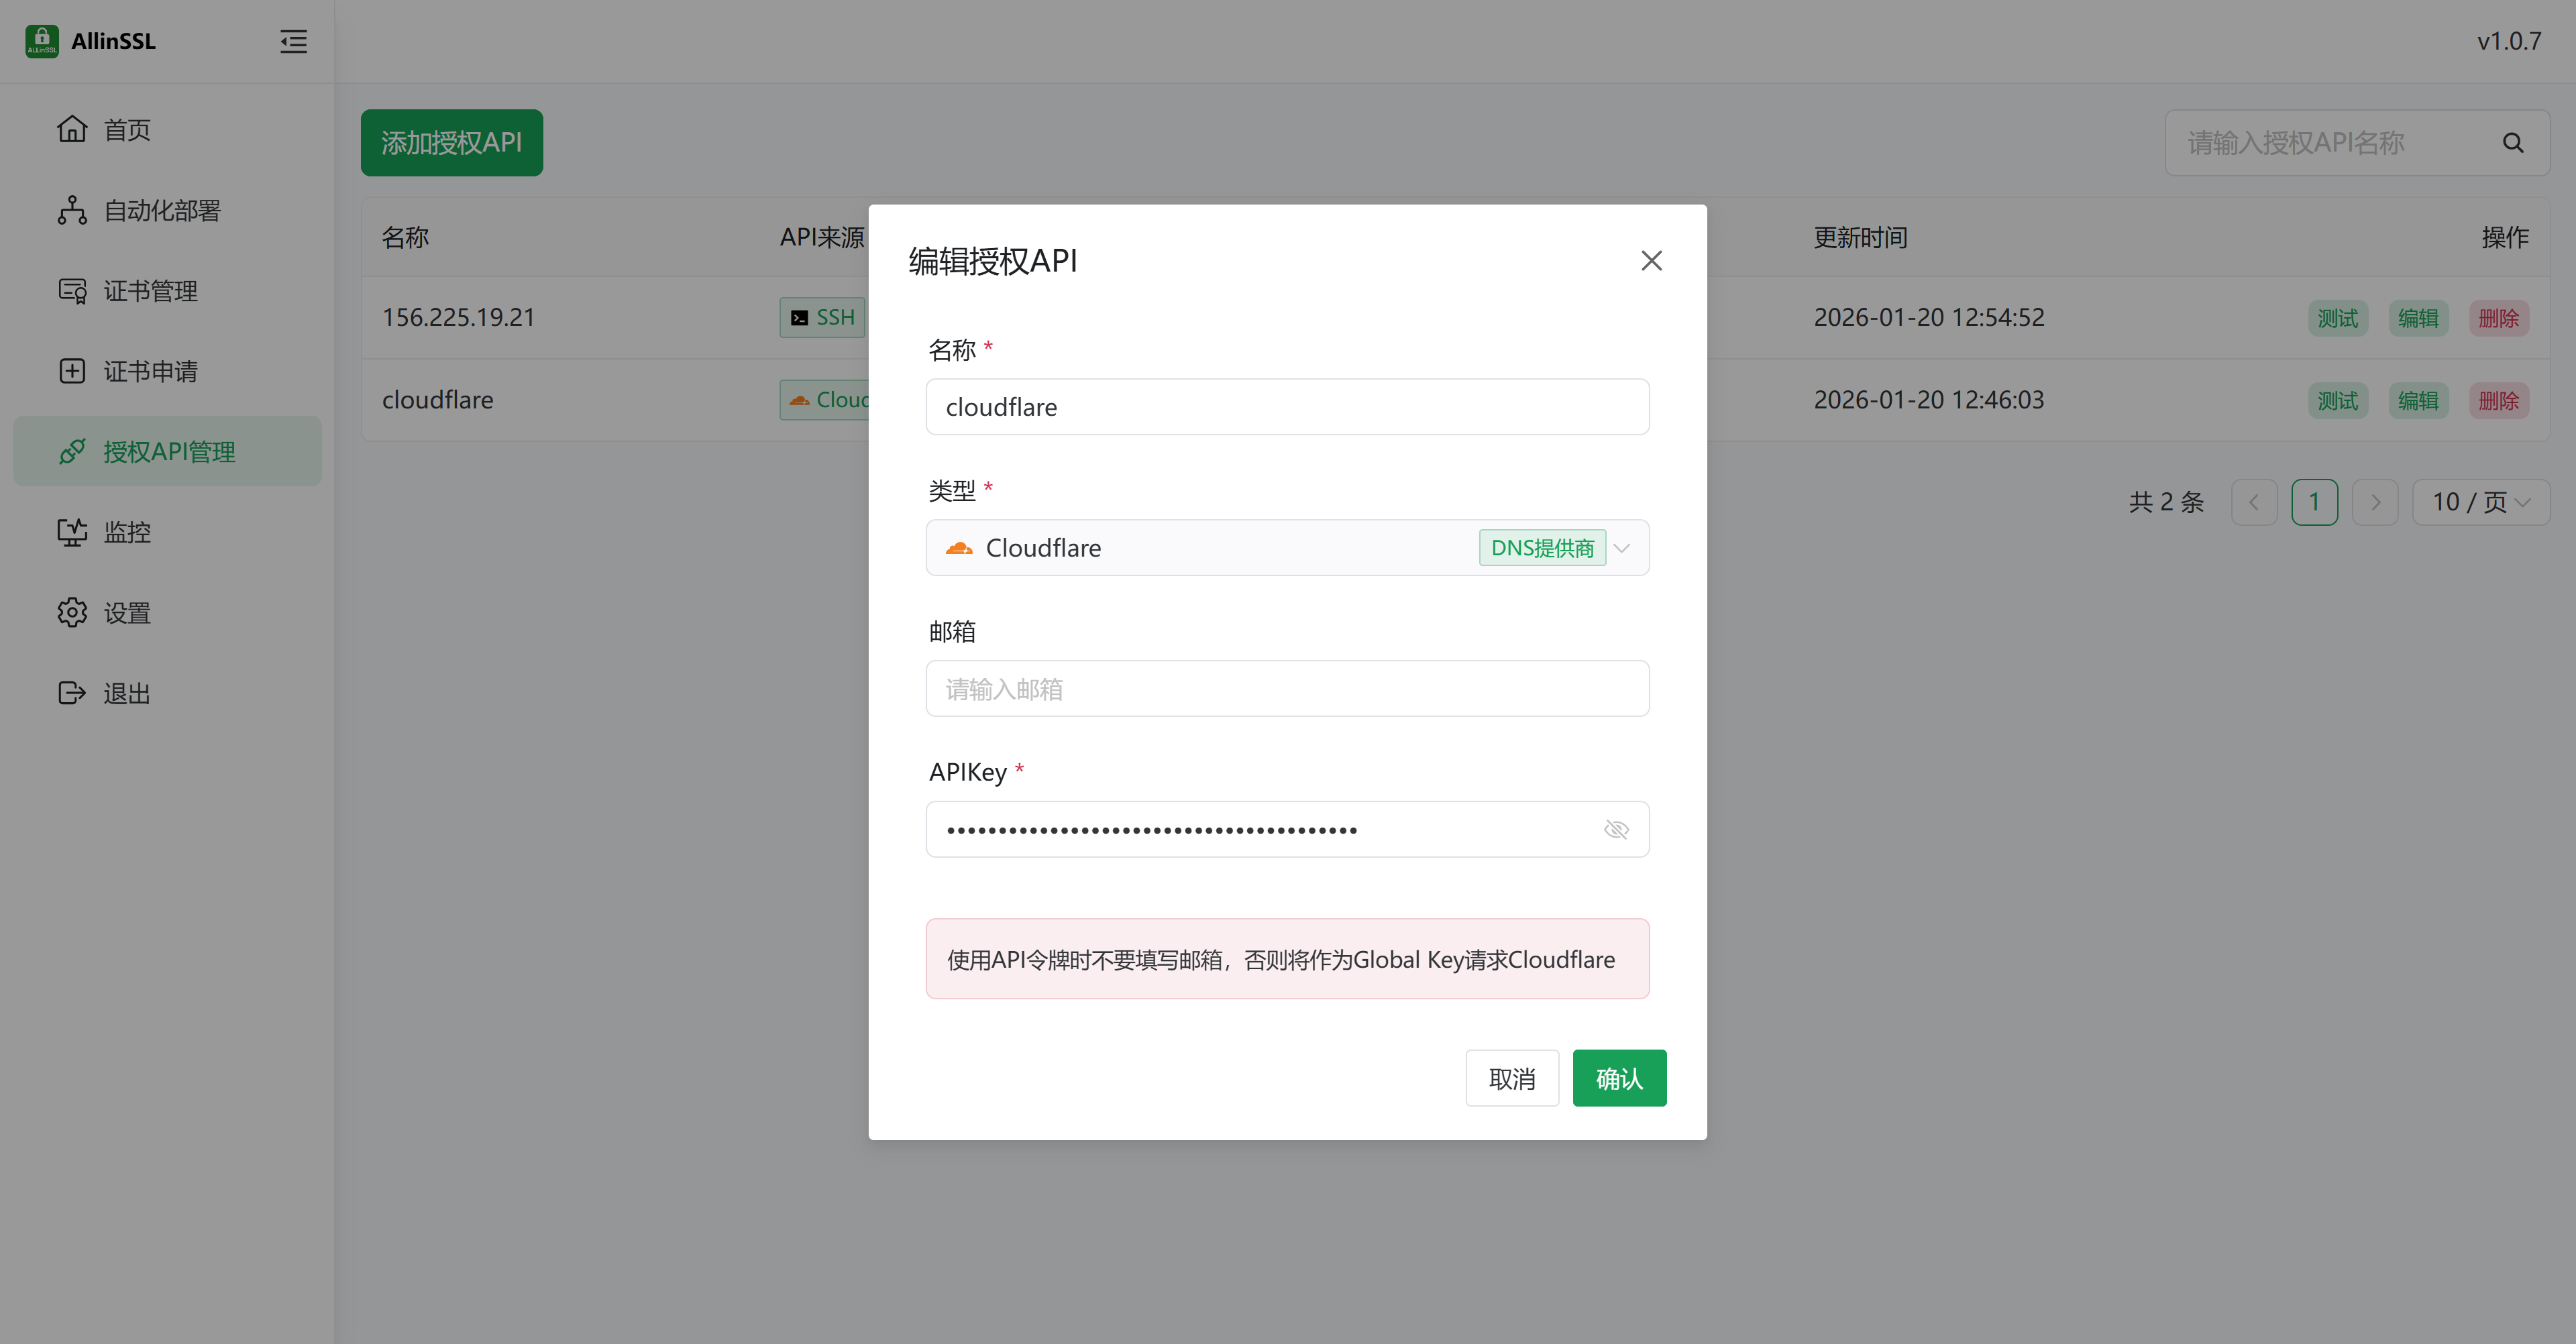Expand the 类型 Cloudflare dropdown
2576x1344 pixels.
pyautogui.click(x=1287, y=548)
